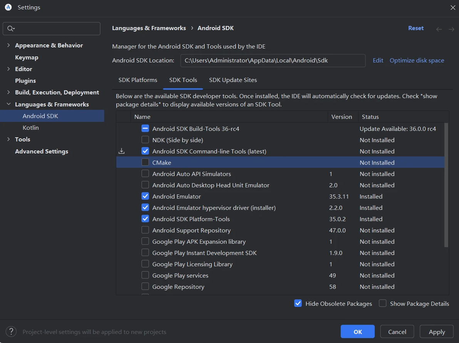Click the OK button

click(x=357, y=331)
